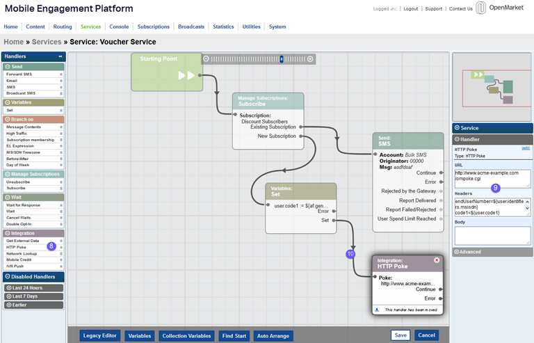Collapse the Branch on handlers group
The width and height of the screenshot is (534, 343).
click(x=8, y=120)
